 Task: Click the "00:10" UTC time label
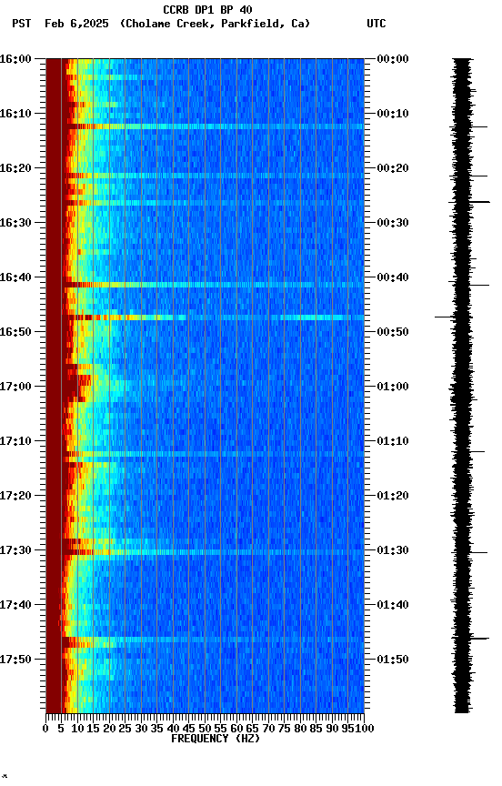(393, 114)
